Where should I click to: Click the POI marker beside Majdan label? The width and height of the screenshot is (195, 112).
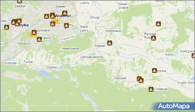click(x=110, y=43)
